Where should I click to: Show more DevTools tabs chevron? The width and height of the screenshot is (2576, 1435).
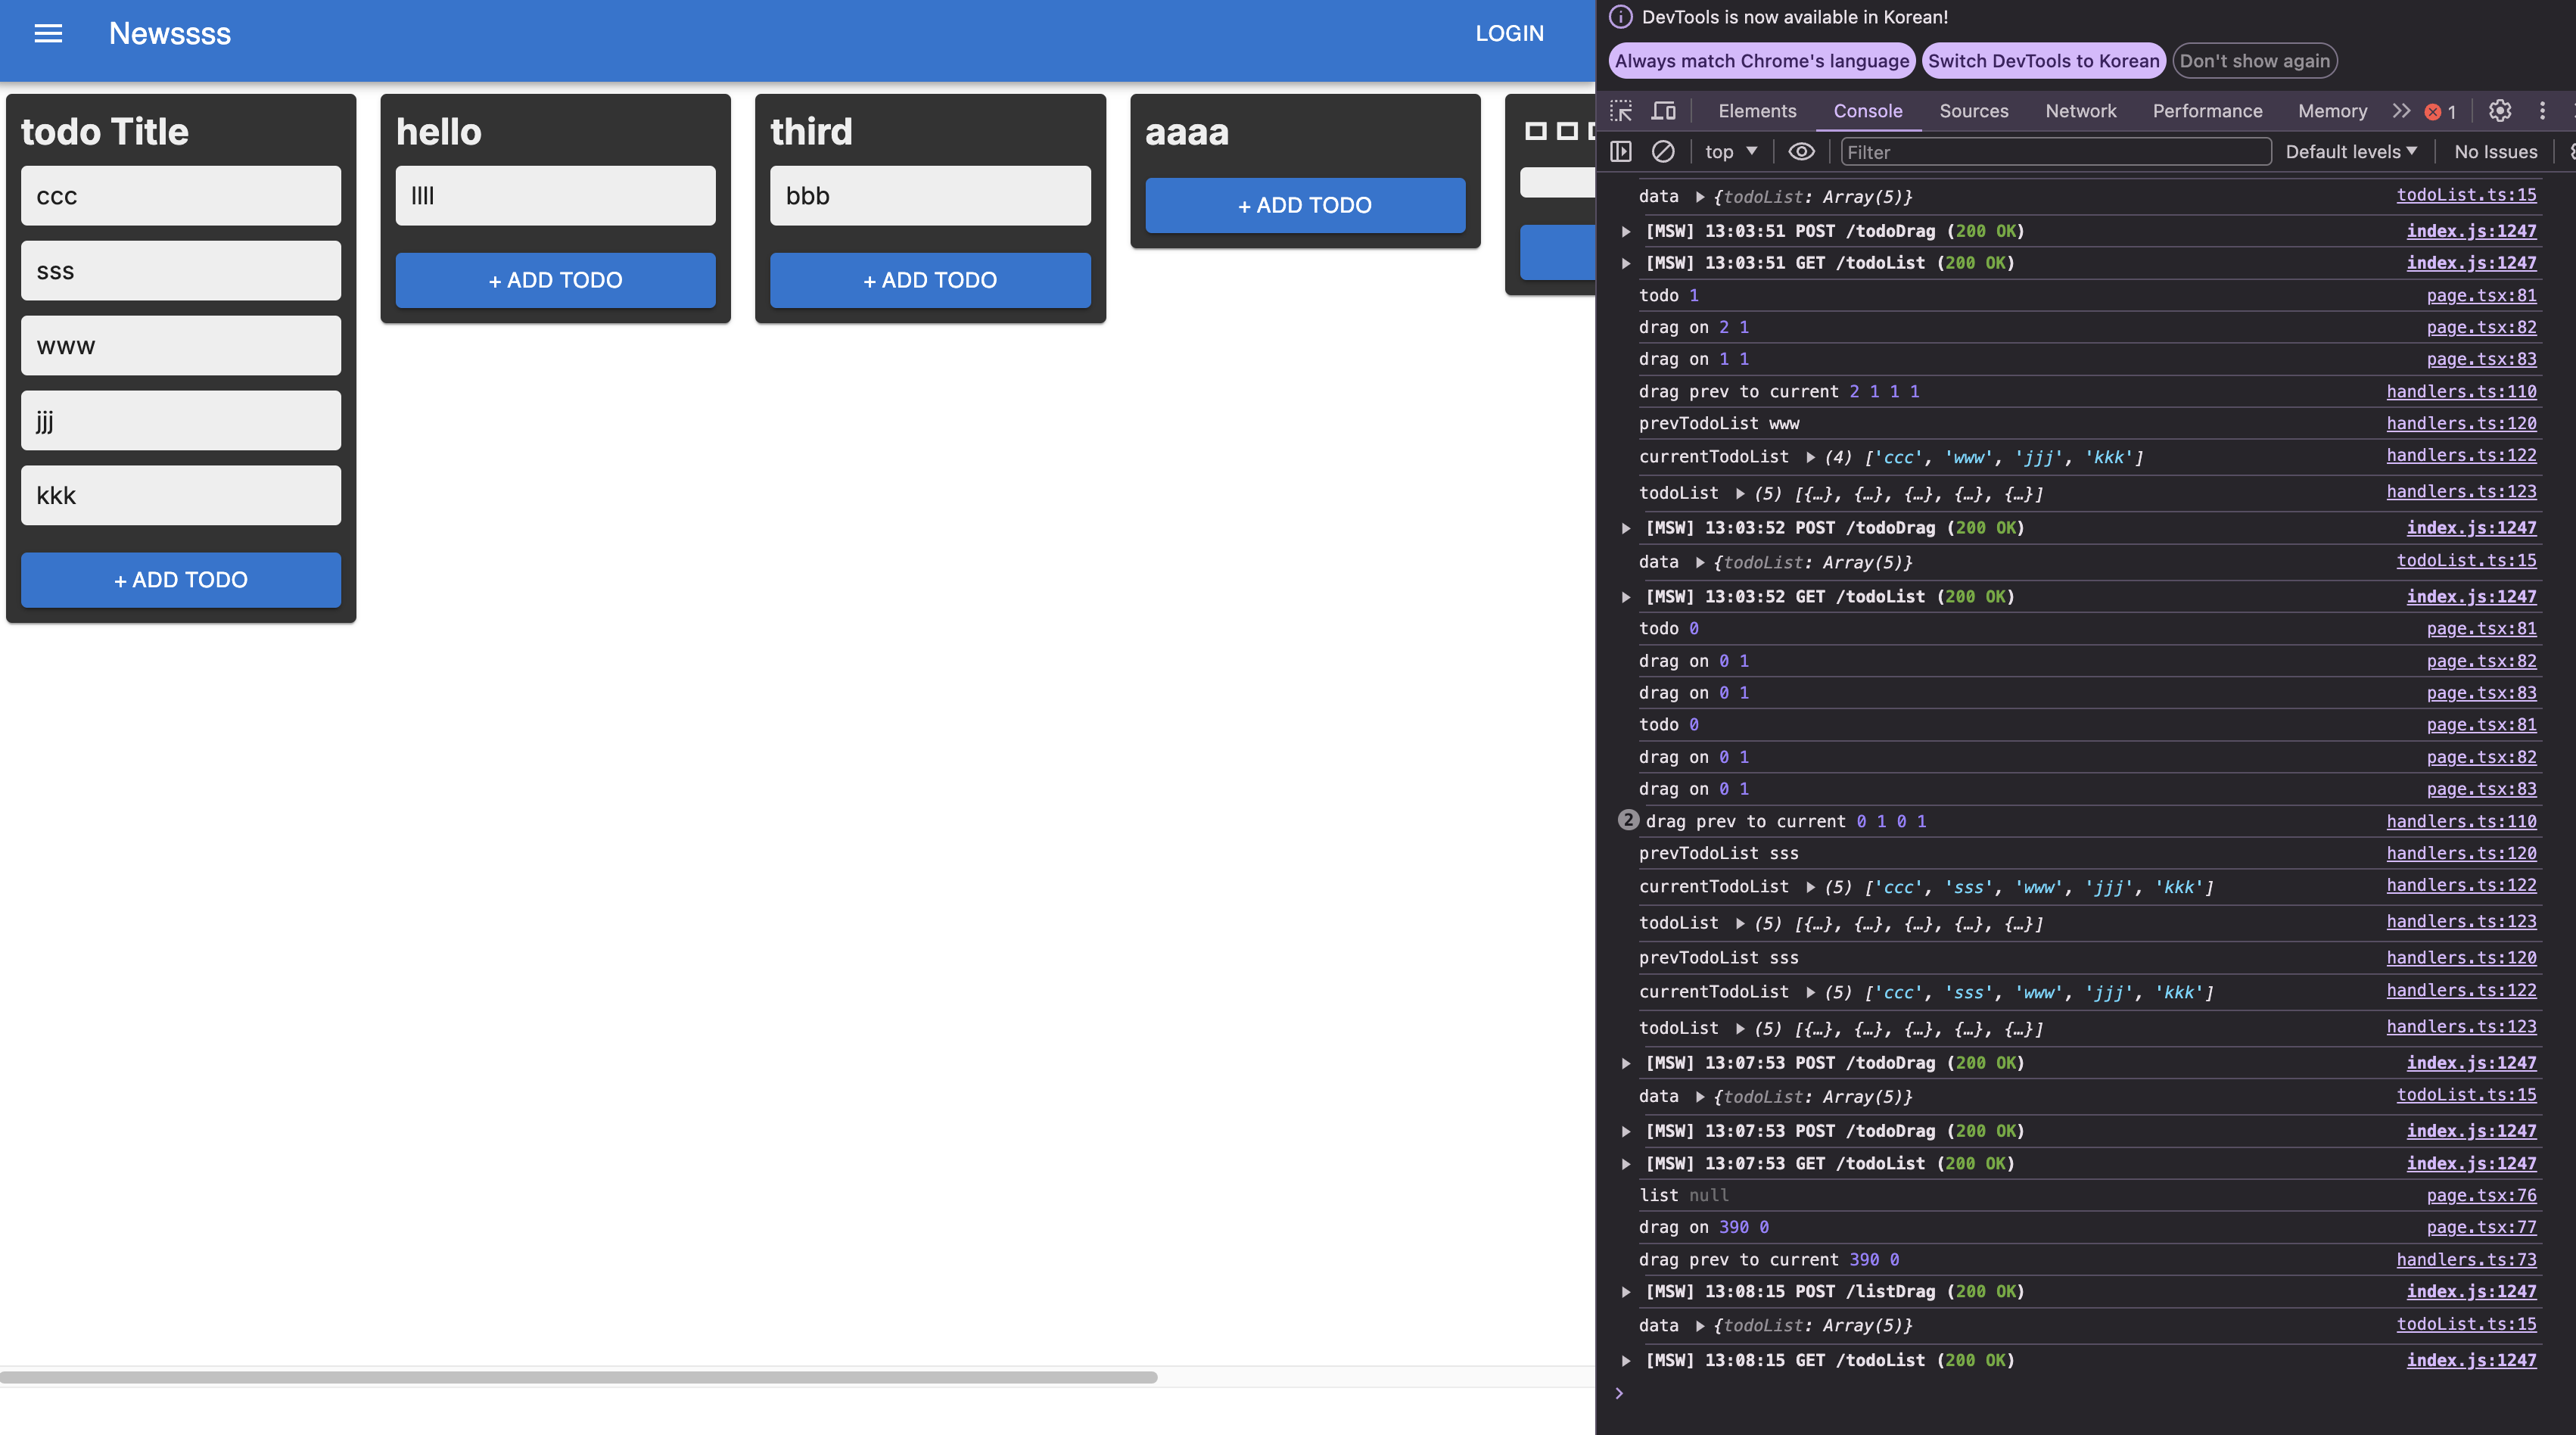(x=2401, y=111)
